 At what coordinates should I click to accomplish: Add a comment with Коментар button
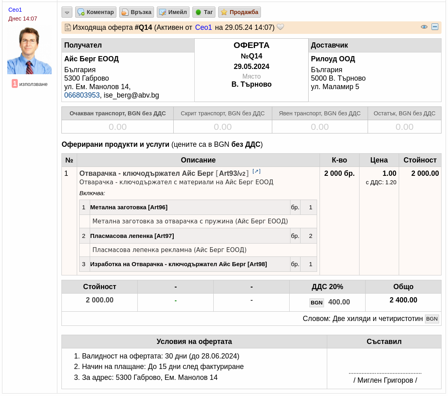96,12
